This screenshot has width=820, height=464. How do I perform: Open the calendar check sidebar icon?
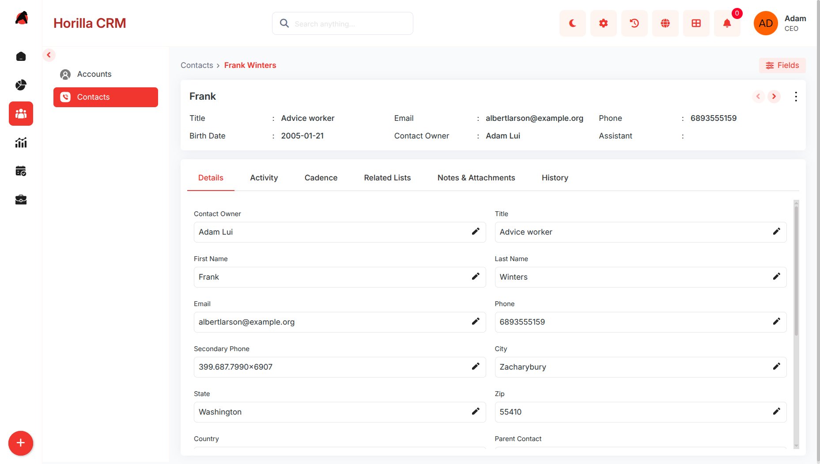(x=21, y=171)
